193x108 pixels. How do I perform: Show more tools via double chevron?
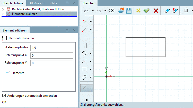[x=87, y=100]
